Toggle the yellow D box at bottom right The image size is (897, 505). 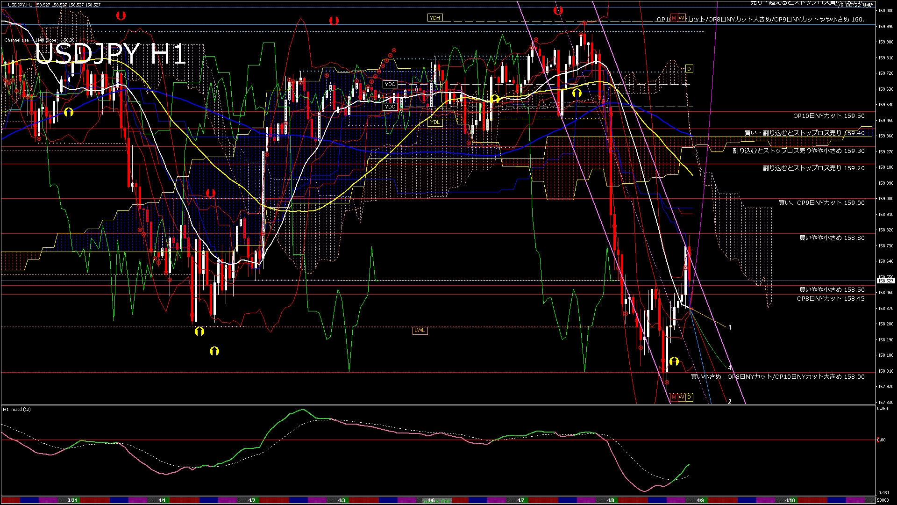[689, 397]
